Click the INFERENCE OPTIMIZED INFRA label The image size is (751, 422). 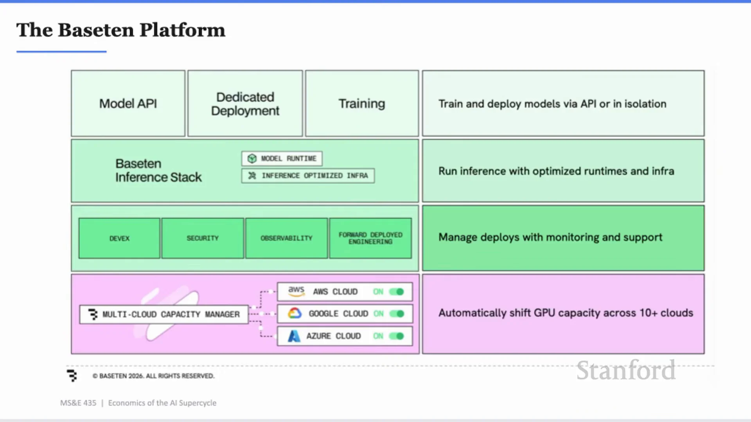point(315,175)
